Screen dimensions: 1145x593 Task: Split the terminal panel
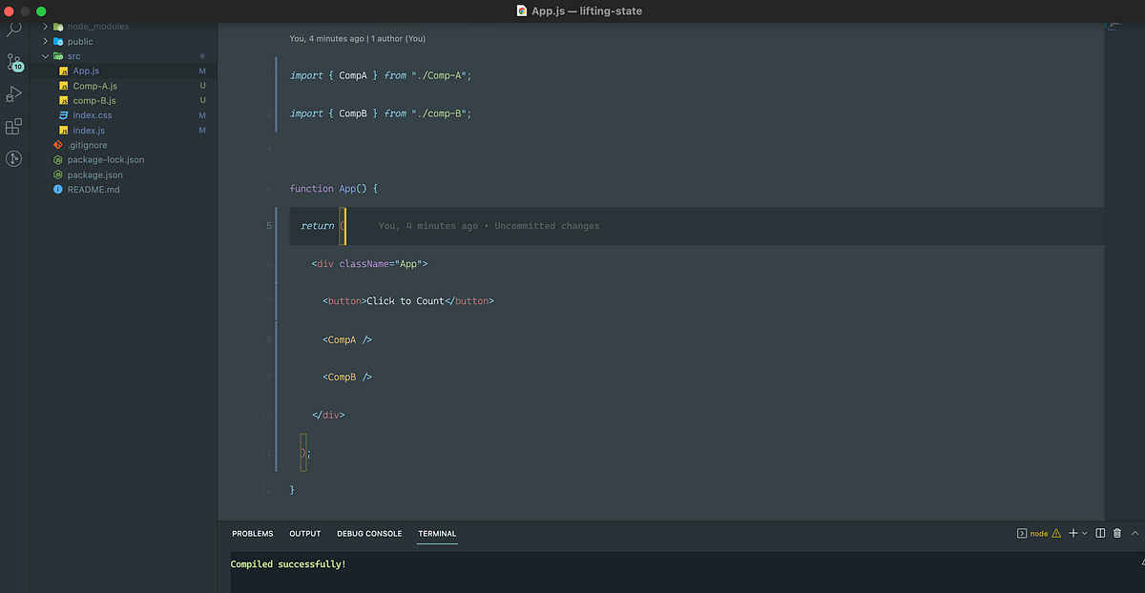[x=1100, y=534]
